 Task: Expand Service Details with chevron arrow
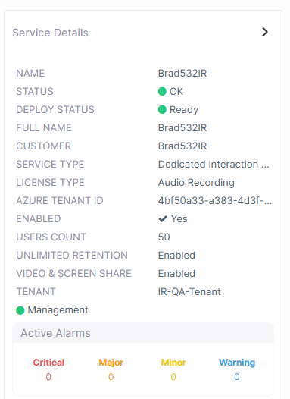(265, 32)
